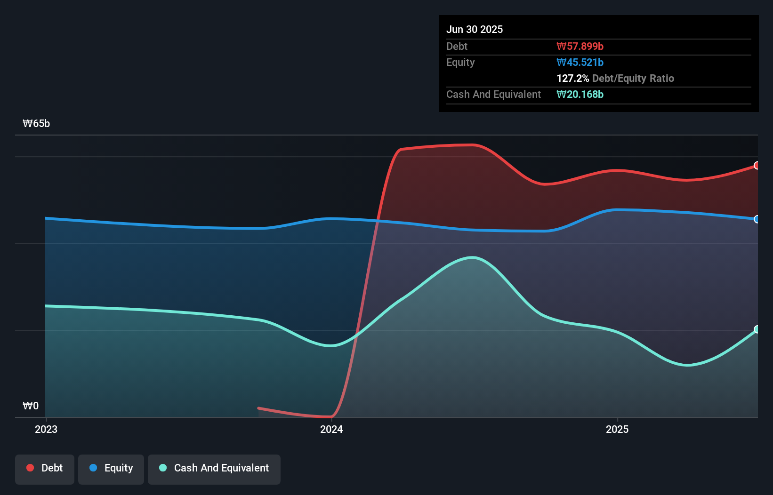Toggle Cash And Equivalent series visibility
Image resolution: width=773 pixels, height=495 pixels.
[214, 469]
